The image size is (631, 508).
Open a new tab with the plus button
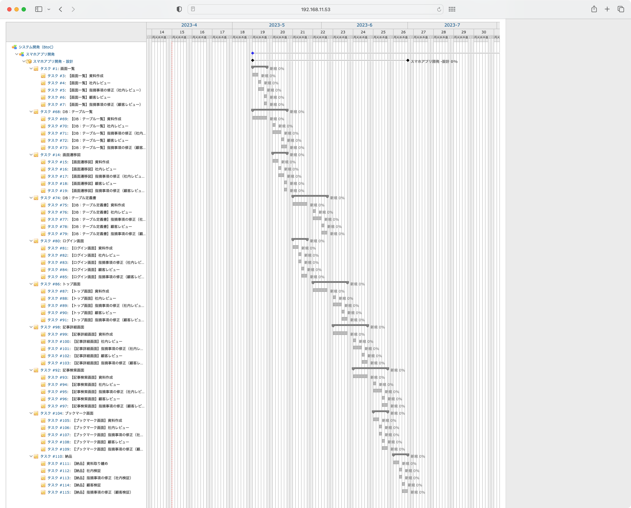(x=607, y=9)
